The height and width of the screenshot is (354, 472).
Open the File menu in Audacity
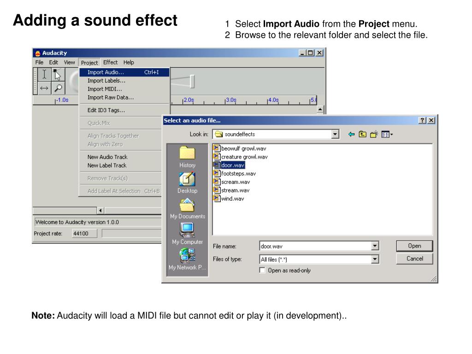(40, 62)
